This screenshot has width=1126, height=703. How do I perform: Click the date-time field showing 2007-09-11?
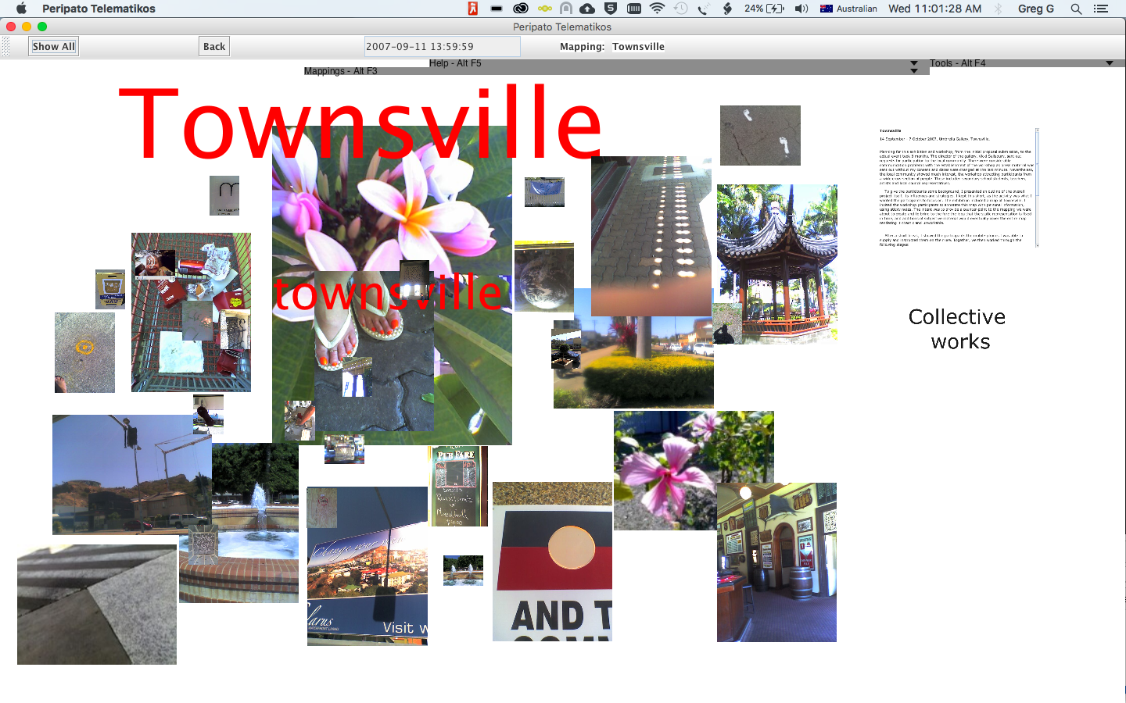point(442,47)
